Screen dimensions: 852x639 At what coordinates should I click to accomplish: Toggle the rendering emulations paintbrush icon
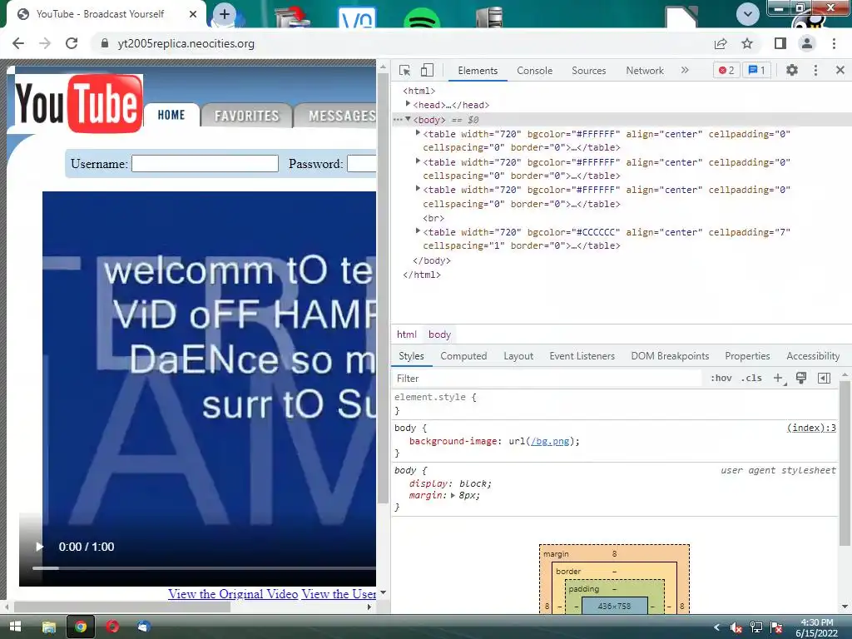(x=801, y=379)
